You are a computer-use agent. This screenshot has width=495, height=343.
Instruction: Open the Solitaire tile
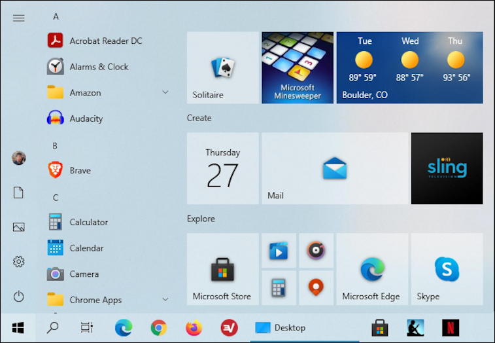[222, 67]
